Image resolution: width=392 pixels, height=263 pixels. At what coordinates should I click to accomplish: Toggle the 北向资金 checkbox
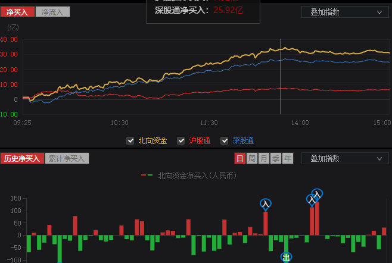click(130, 141)
